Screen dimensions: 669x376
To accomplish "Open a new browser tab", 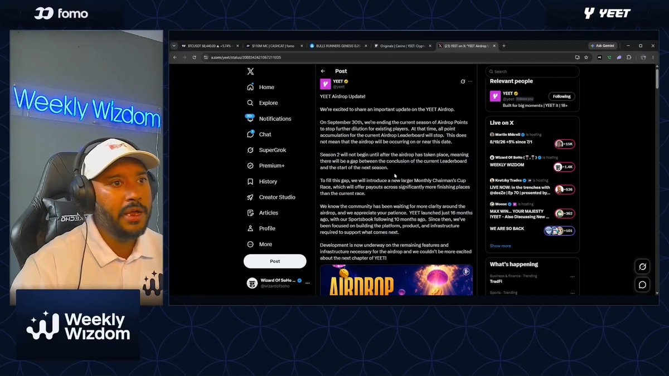I will click(x=504, y=46).
